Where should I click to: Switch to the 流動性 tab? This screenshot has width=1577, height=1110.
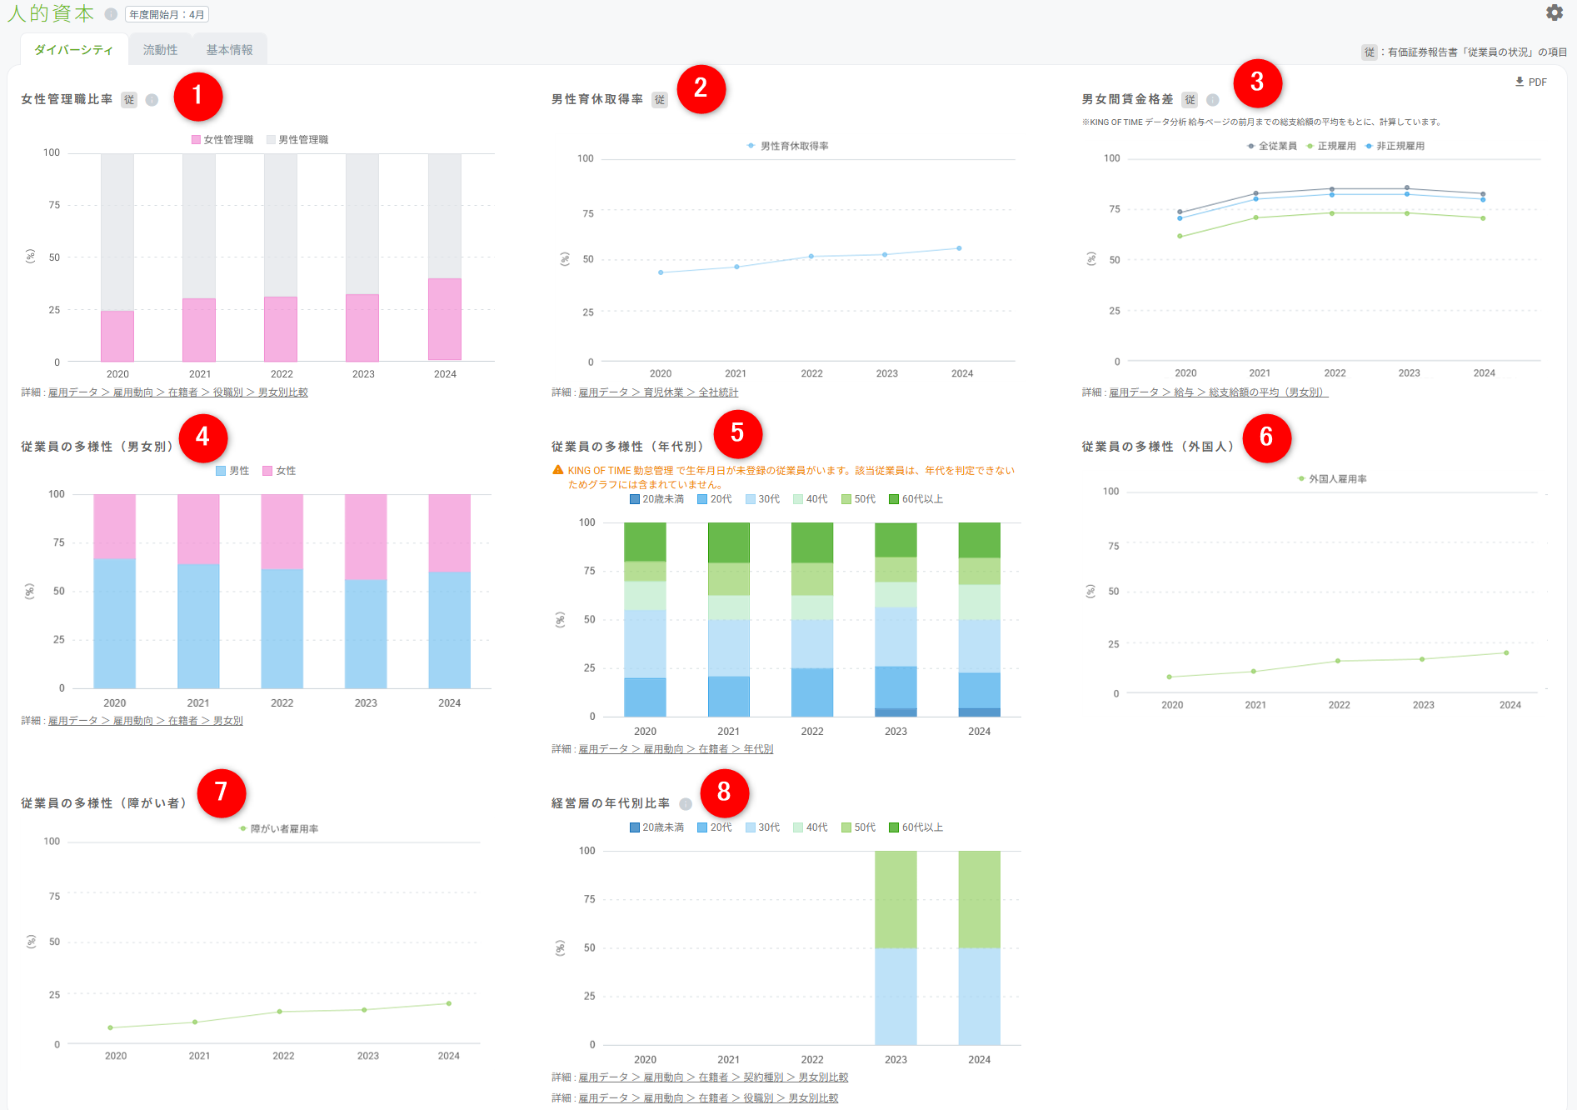coord(160,50)
